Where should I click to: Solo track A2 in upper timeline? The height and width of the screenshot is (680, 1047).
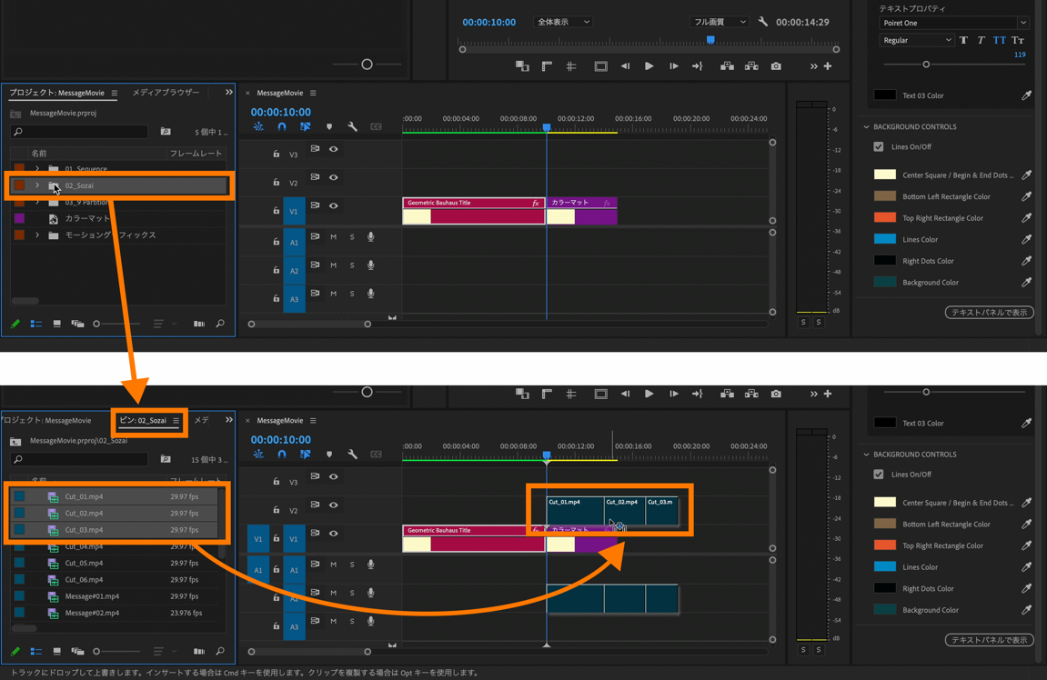click(x=352, y=265)
